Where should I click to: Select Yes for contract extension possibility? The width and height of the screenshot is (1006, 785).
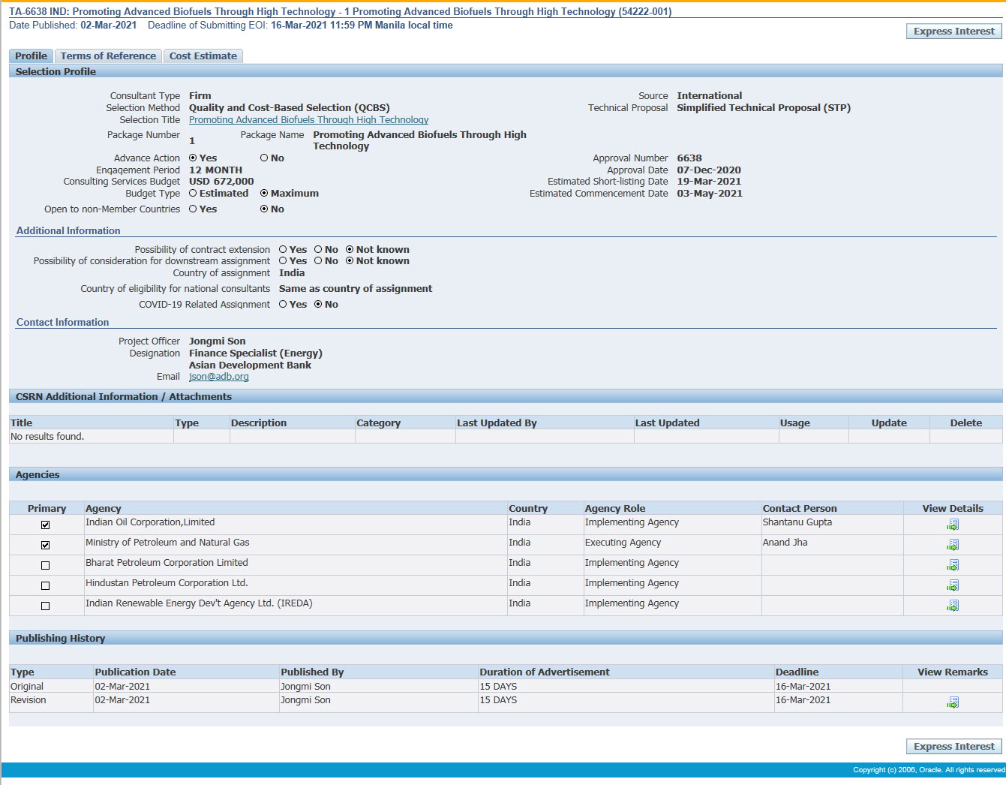[x=283, y=249]
